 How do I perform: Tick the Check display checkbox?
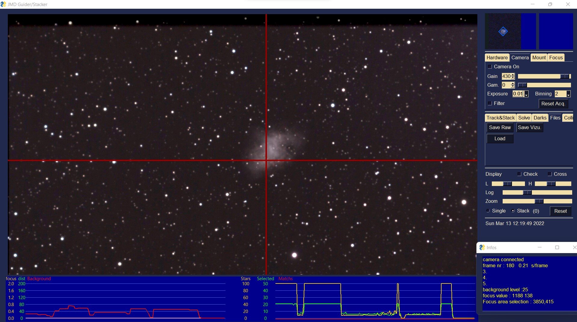(x=519, y=174)
